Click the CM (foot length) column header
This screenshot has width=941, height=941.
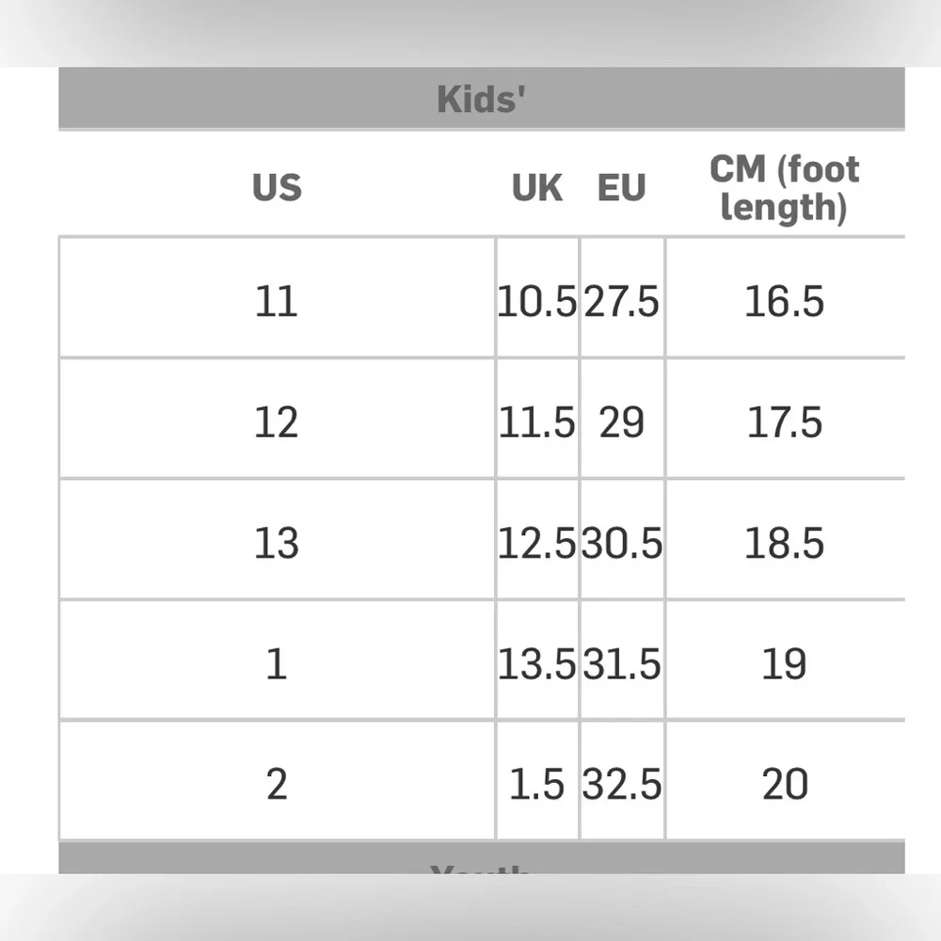point(784,188)
